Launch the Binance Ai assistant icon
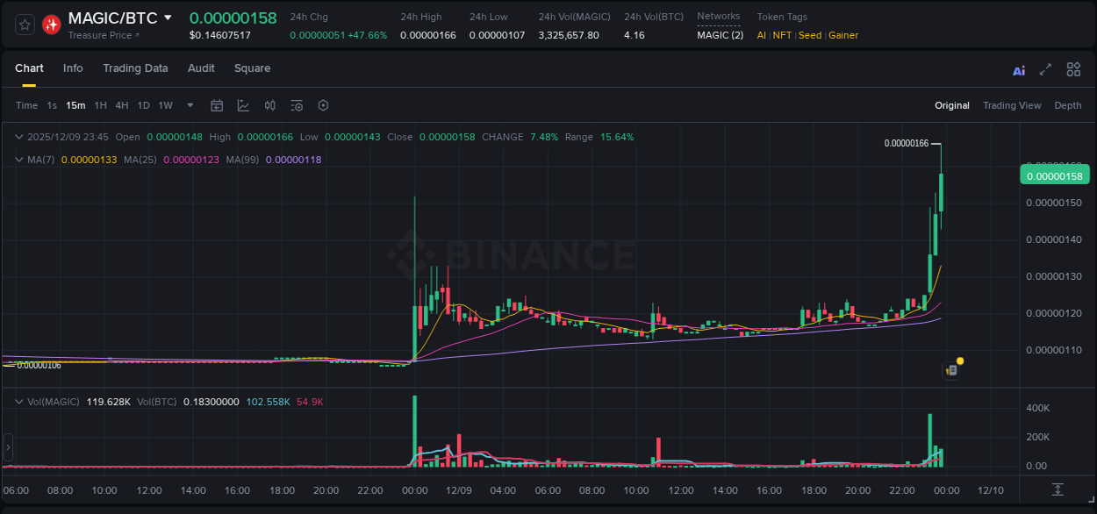 1019,68
